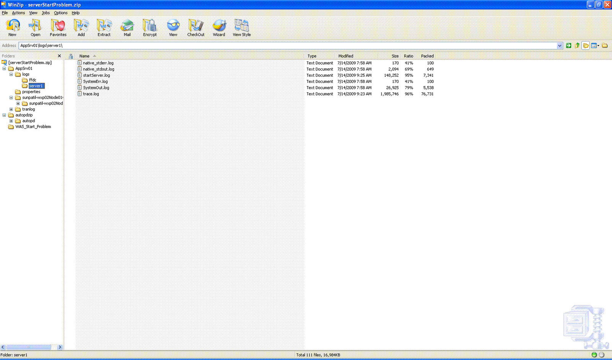
Task: Launch the Wizard toolbar icon
Action: coord(219,25)
